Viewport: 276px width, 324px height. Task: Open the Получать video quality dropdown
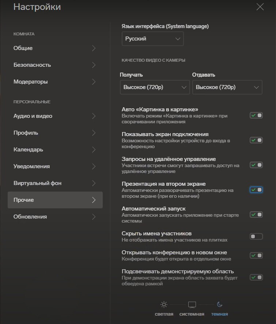(x=155, y=87)
